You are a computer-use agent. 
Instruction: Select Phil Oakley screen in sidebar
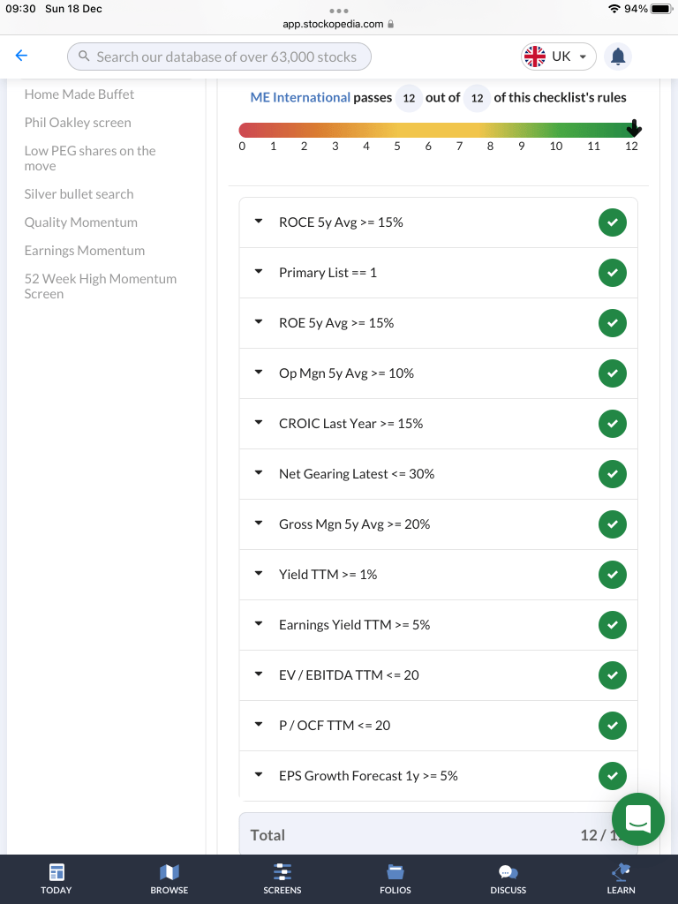(x=78, y=123)
